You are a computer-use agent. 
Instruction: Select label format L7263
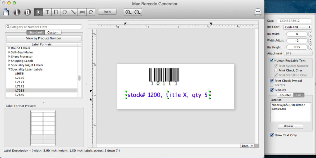tap(42, 91)
